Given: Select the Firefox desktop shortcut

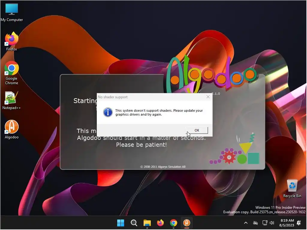Looking at the screenshot, I should point(12,41).
